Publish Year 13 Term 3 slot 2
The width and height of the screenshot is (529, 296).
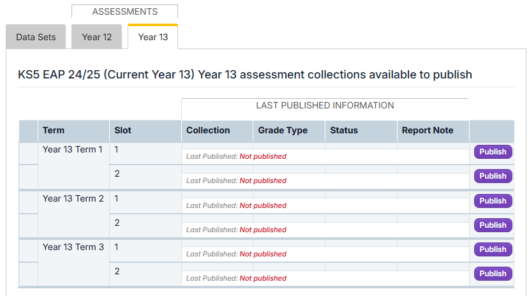tap(493, 274)
